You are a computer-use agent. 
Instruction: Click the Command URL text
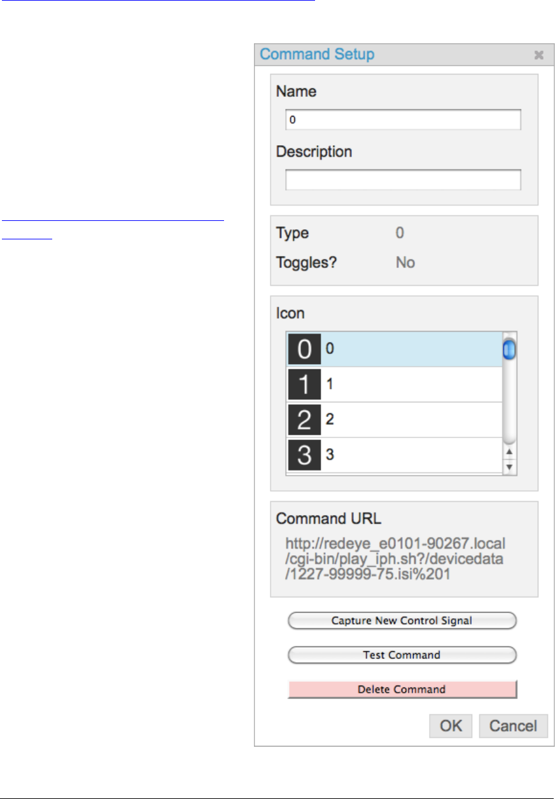click(x=395, y=560)
